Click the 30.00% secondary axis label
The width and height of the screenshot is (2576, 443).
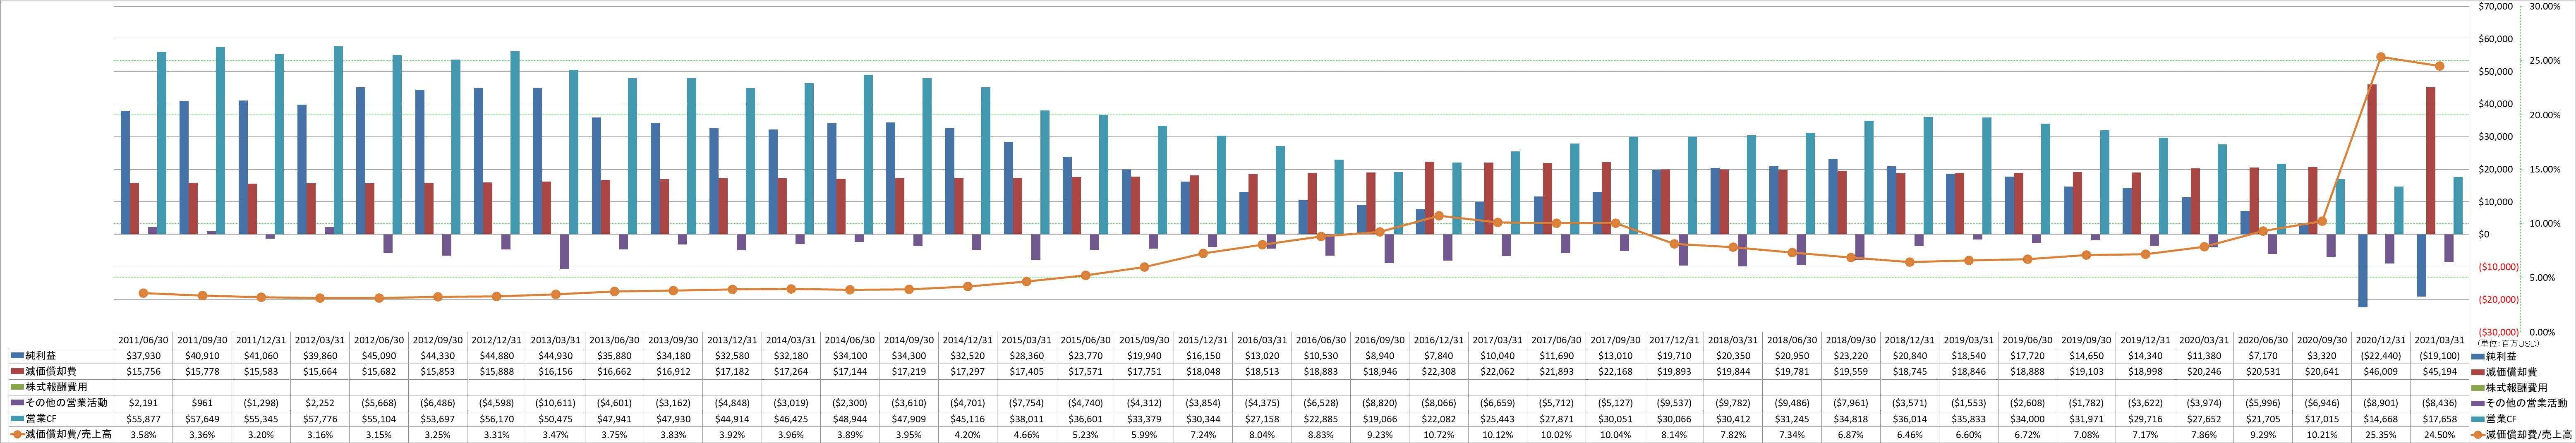tap(2544, 7)
